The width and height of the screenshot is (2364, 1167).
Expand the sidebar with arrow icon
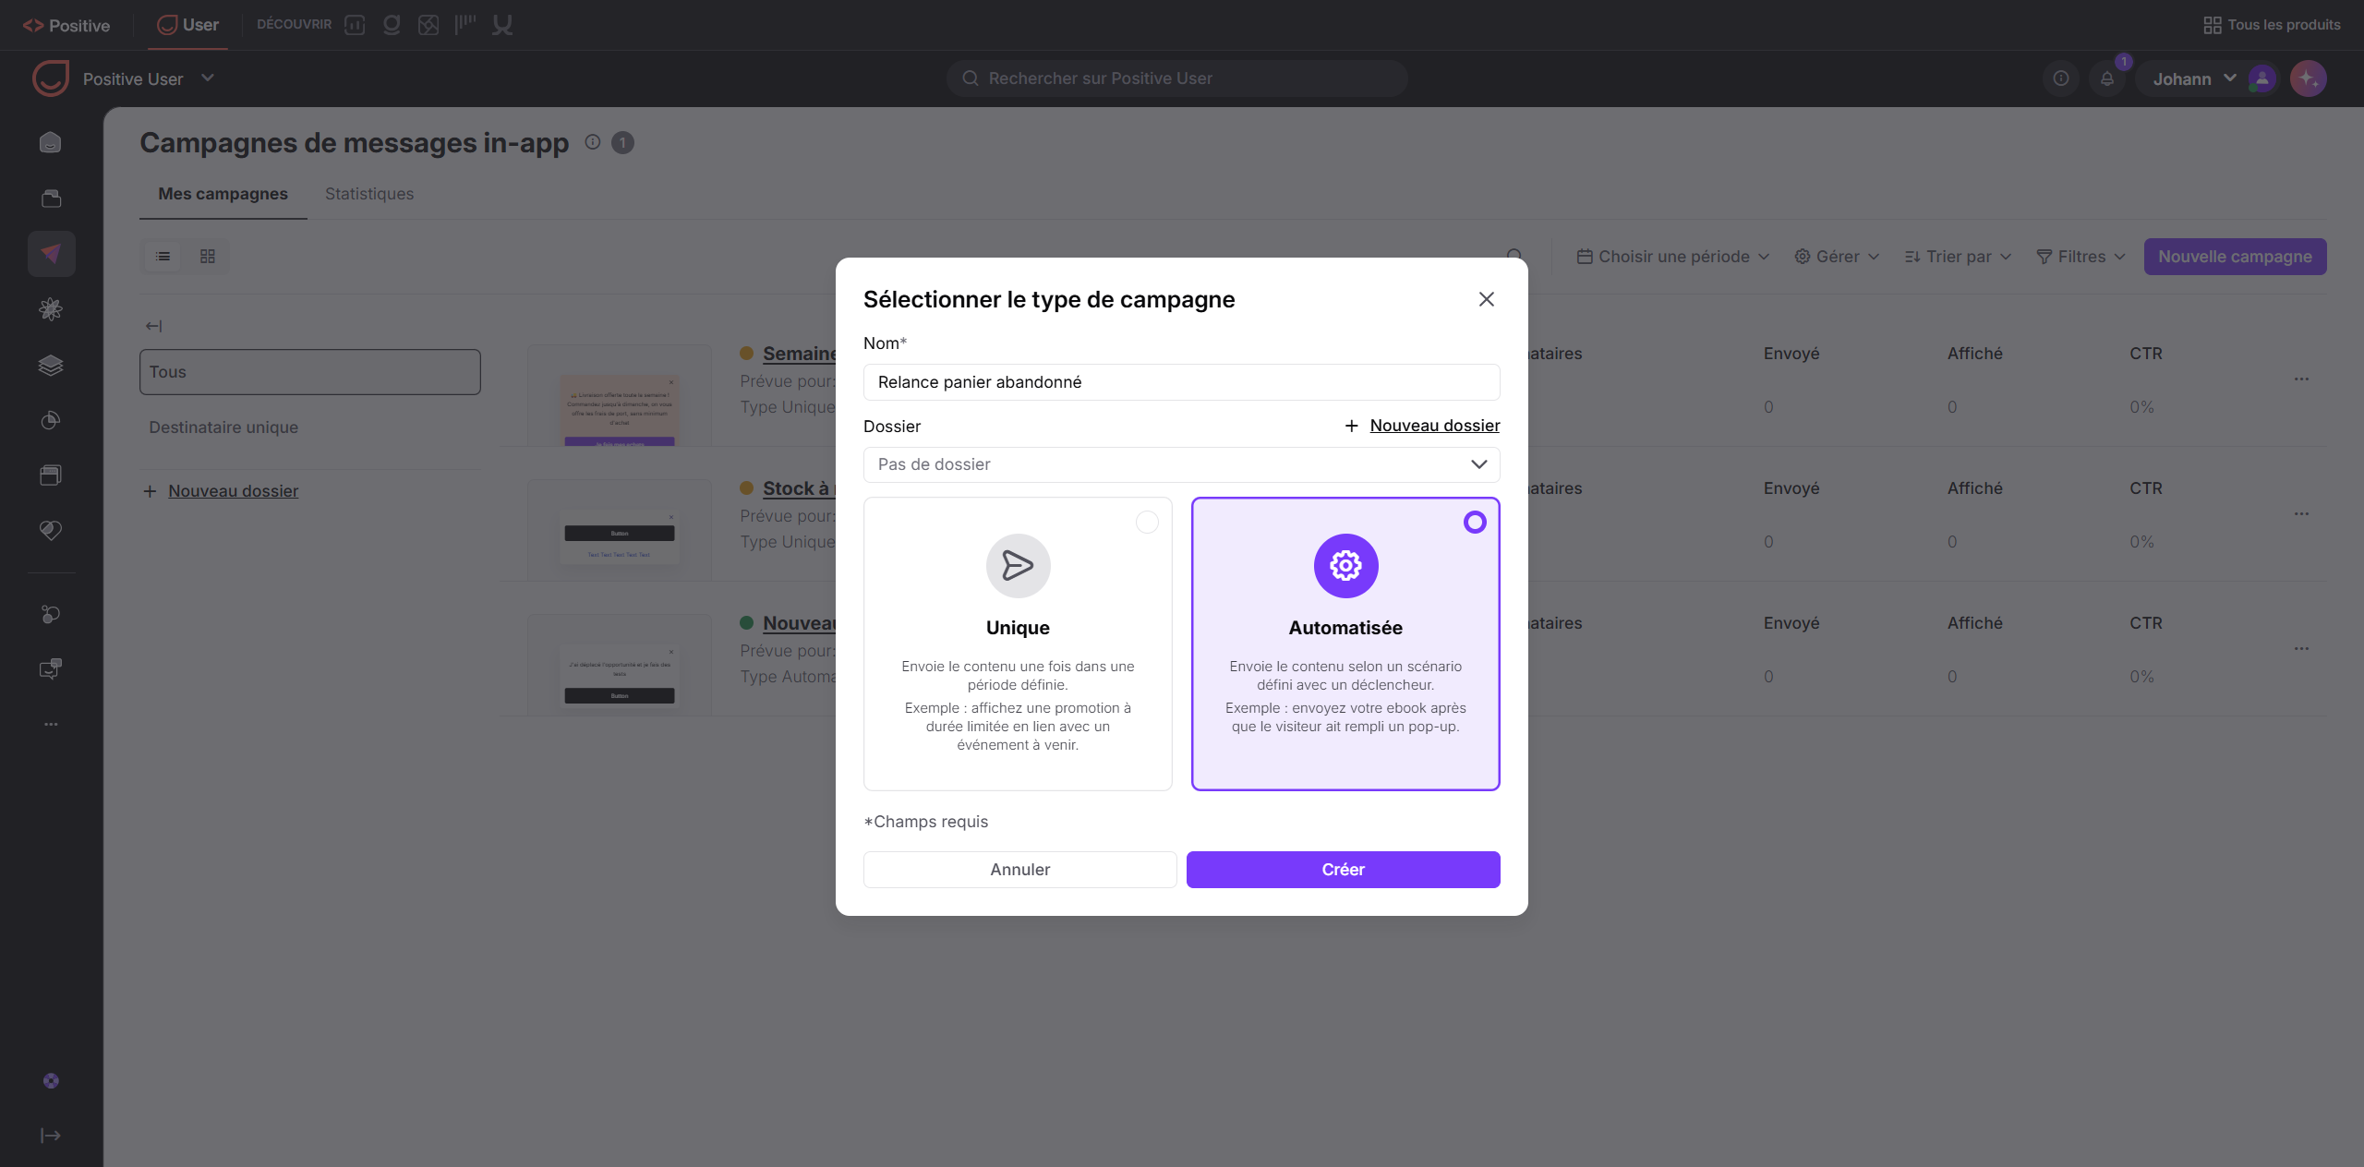click(51, 1136)
